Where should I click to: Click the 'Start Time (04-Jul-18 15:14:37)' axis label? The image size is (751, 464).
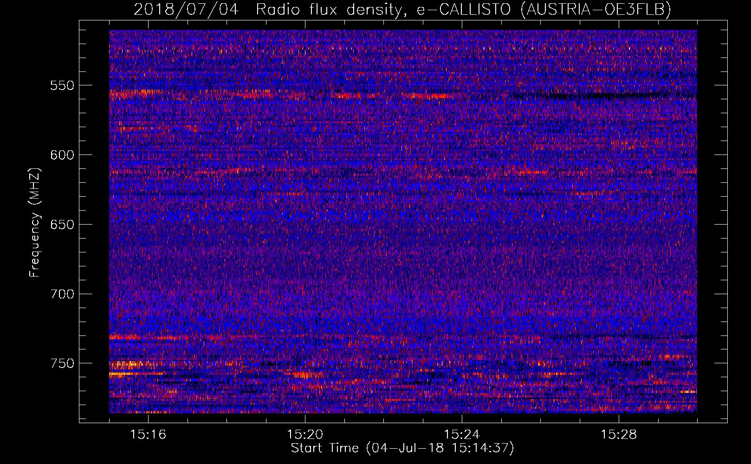click(x=402, y=448)
